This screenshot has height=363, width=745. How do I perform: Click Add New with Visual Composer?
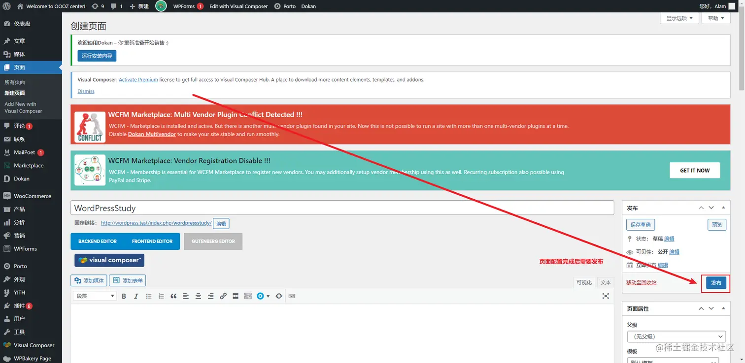coord(23,107)
